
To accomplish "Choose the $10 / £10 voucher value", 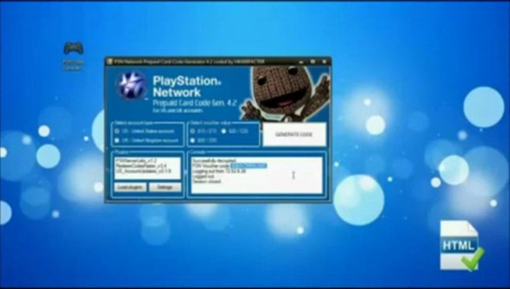I will tap(204, 131).
